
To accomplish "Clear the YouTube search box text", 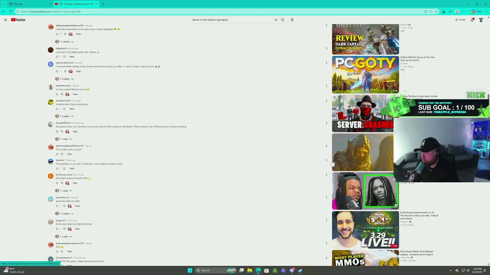I will (x=276, y=20).
